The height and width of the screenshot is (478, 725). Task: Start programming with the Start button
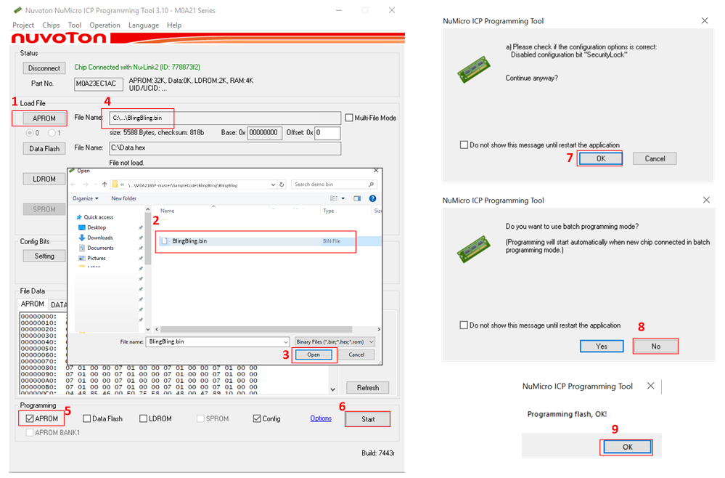point(368,419)
